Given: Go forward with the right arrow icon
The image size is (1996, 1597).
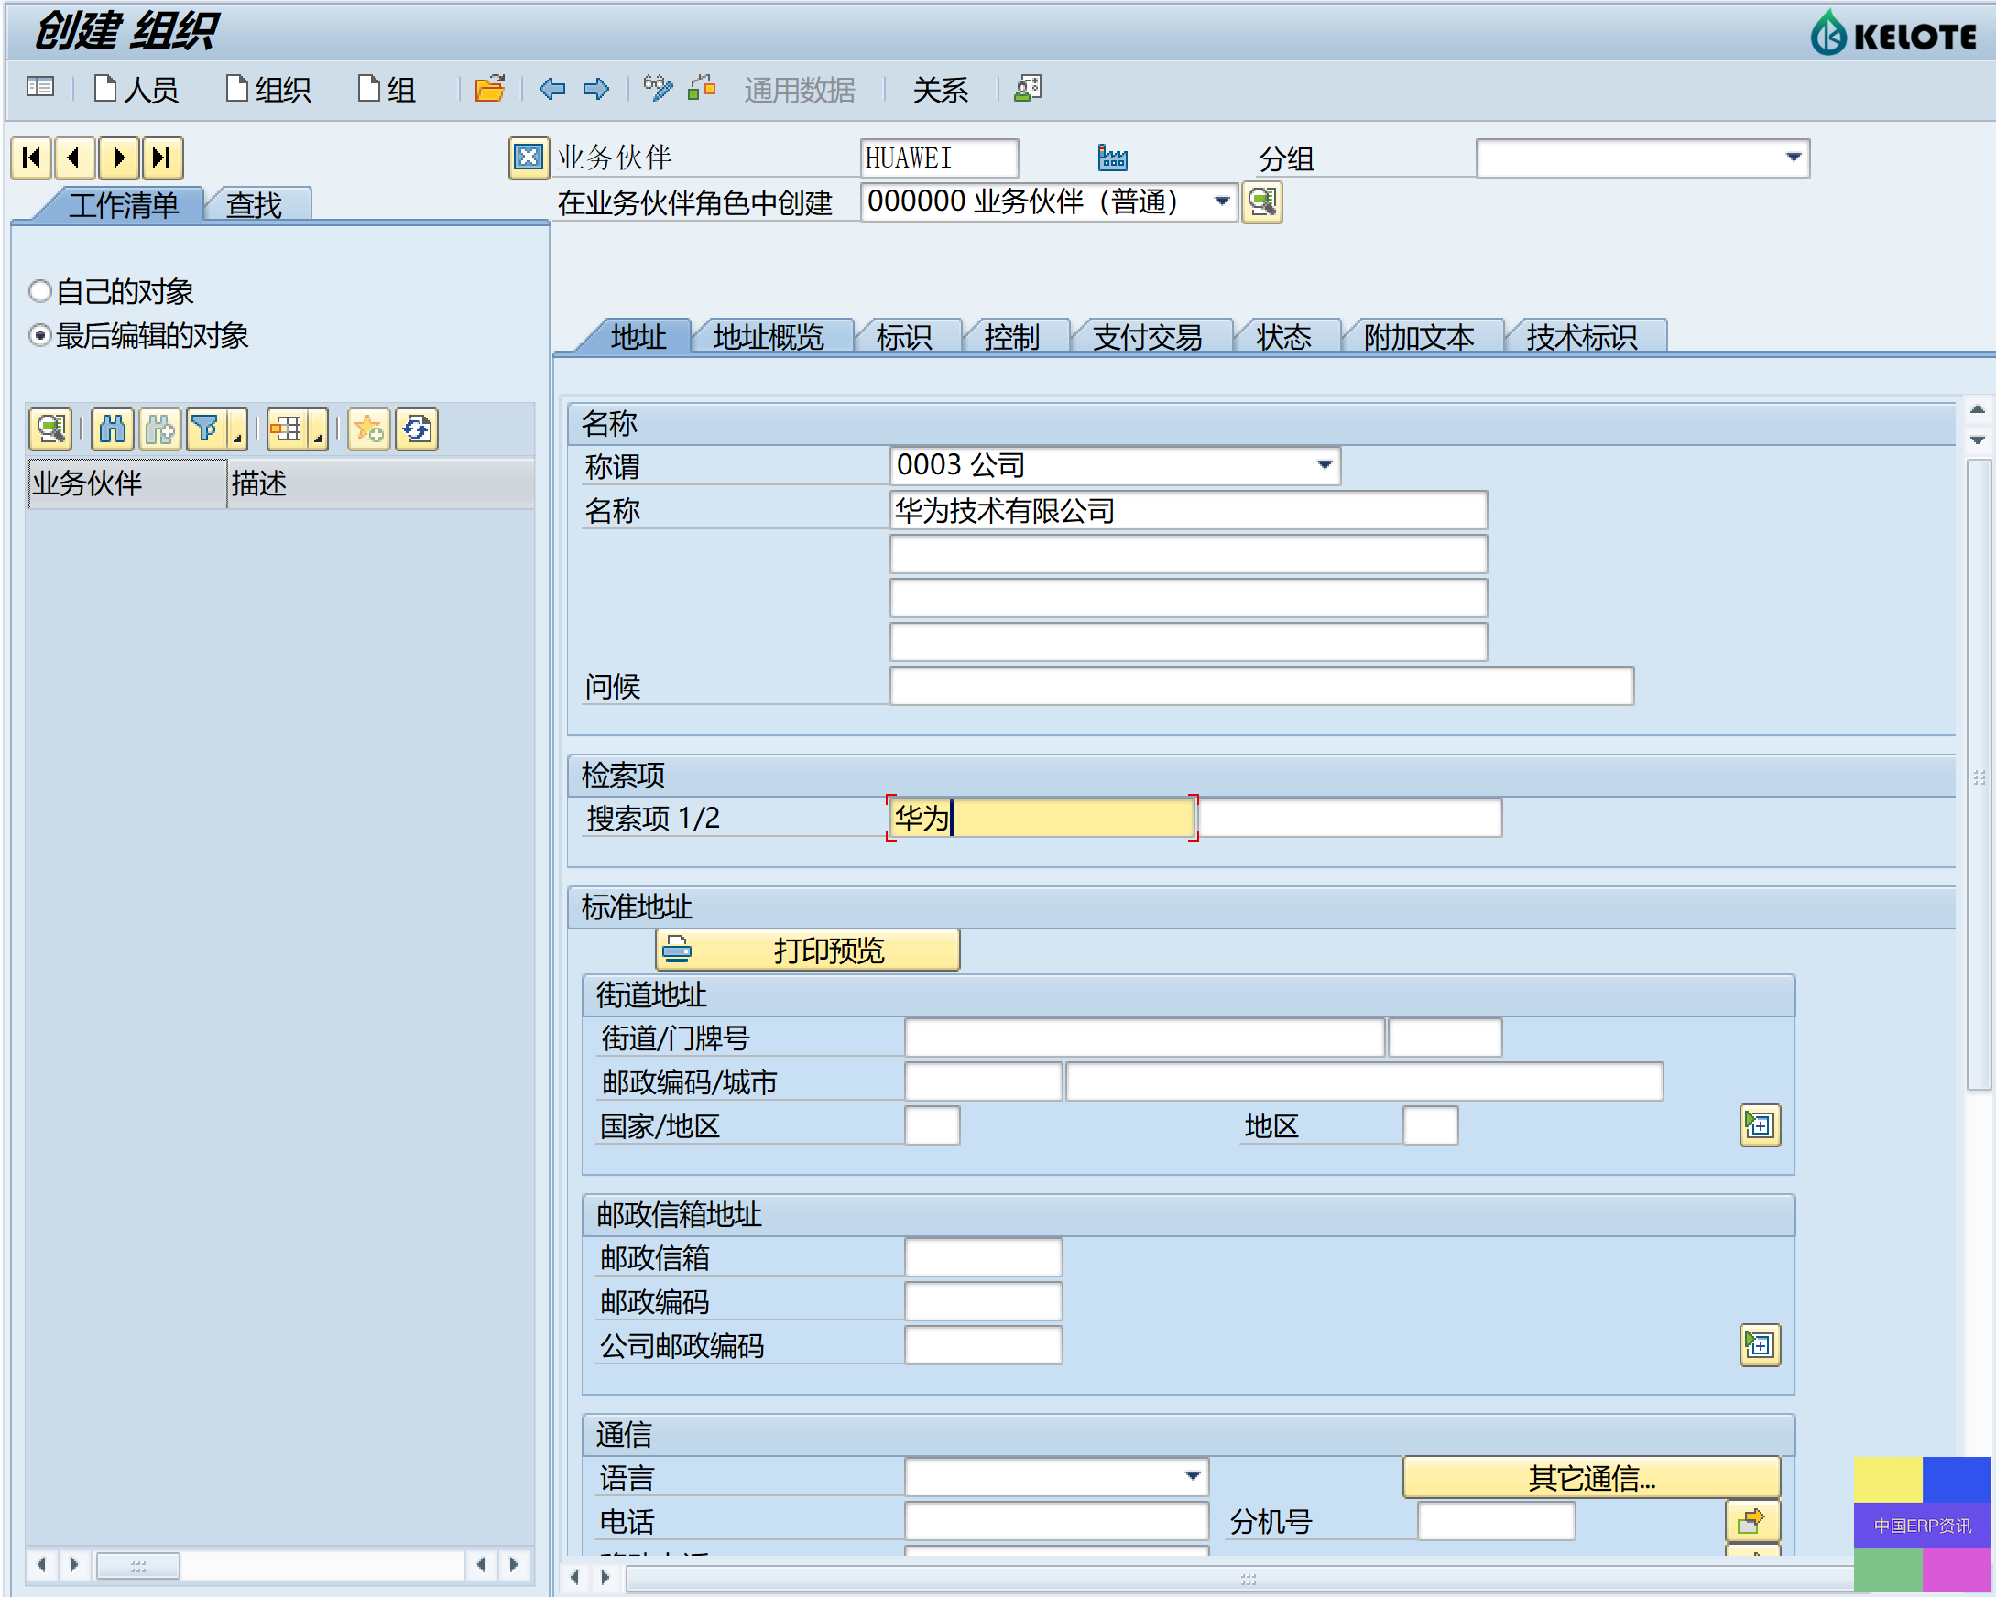Looking at the screenshot, I should (x=596, y=89).
